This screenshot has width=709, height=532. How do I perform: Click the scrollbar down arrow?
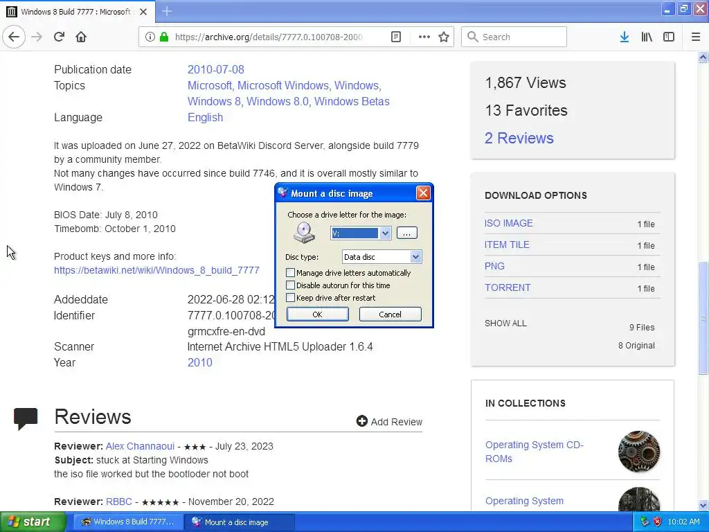pos(703,505)
